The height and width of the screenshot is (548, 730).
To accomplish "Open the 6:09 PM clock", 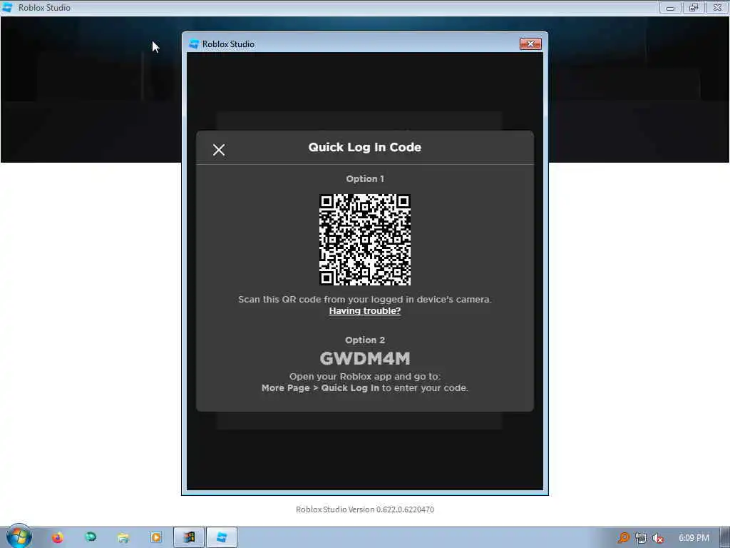I will 694,538.
